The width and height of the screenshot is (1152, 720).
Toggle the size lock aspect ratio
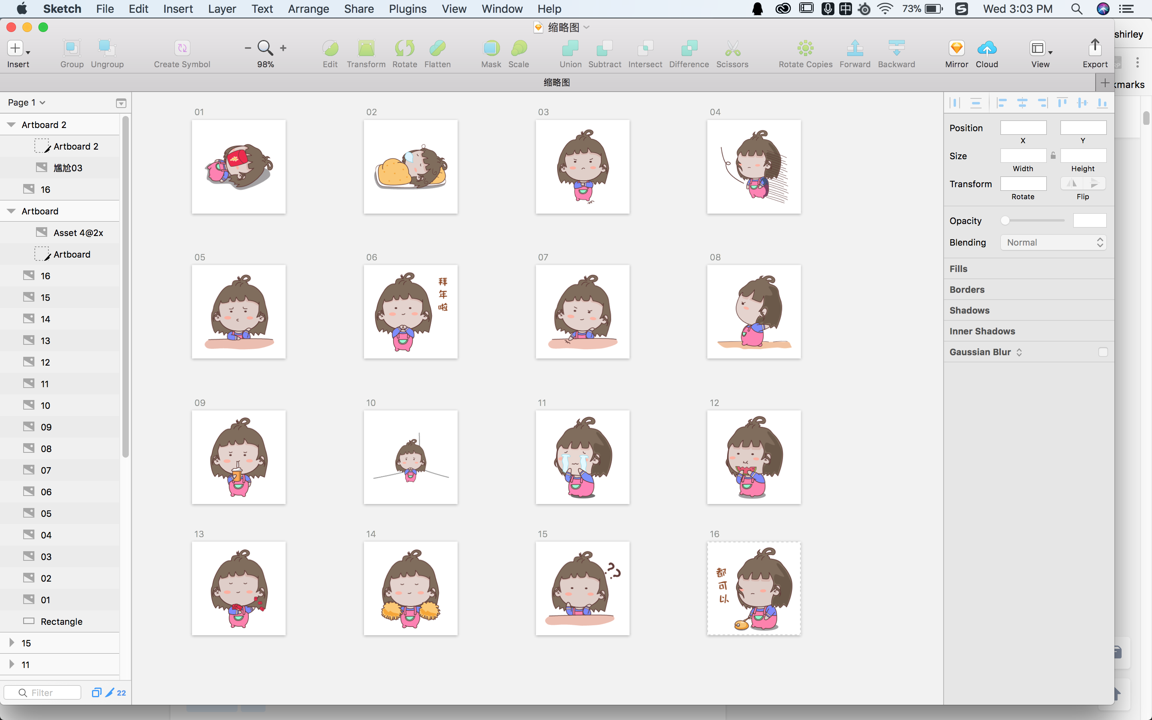(x=1053, y=156)
